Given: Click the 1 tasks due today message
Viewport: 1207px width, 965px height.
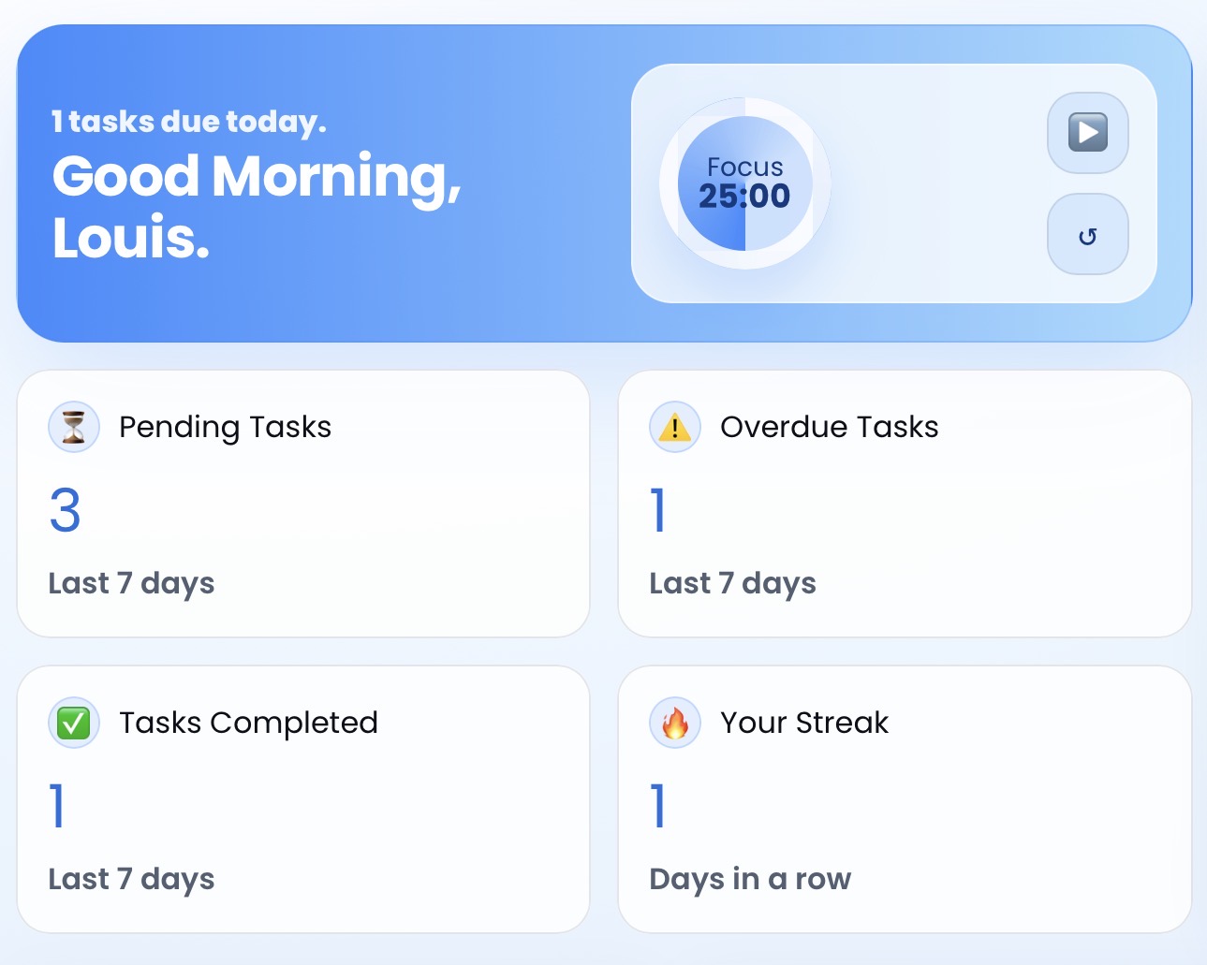Looking at the screenshot, I should 188,121.
